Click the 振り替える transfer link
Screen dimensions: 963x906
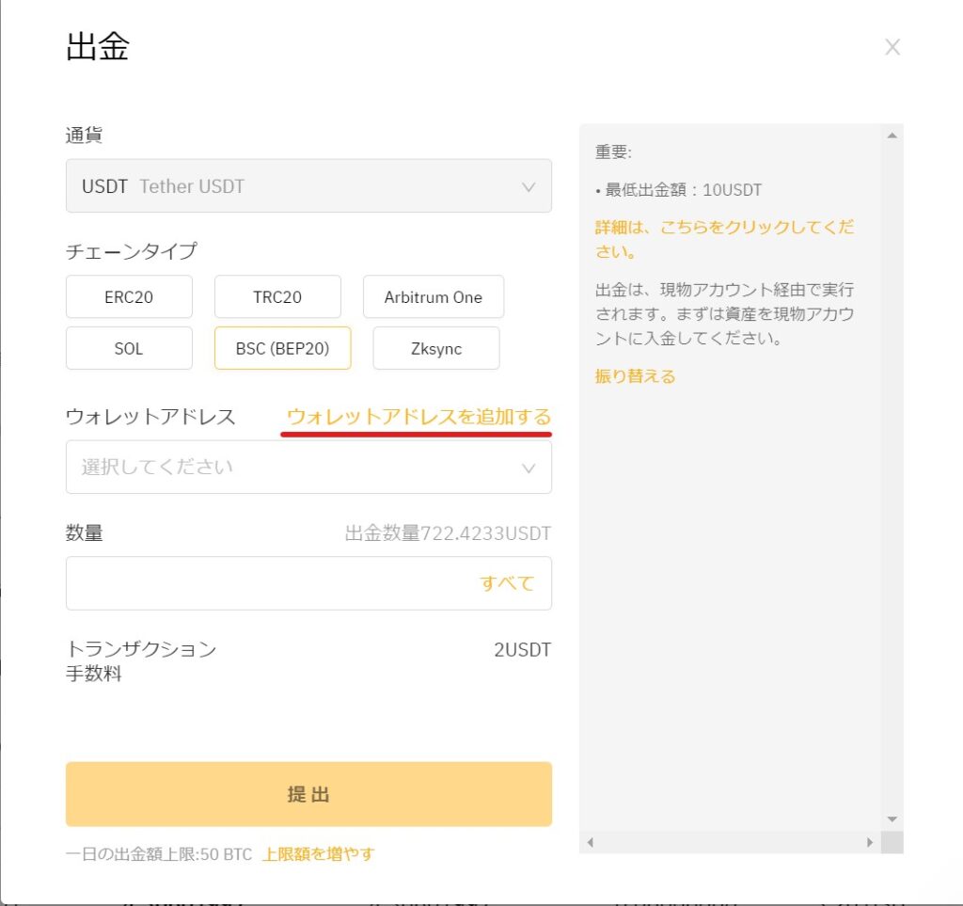pyautogui.click(x=635, y=376)
